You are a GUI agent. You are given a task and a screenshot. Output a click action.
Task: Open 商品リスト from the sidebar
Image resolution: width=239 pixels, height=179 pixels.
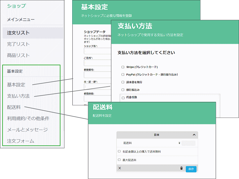[18, 55]
